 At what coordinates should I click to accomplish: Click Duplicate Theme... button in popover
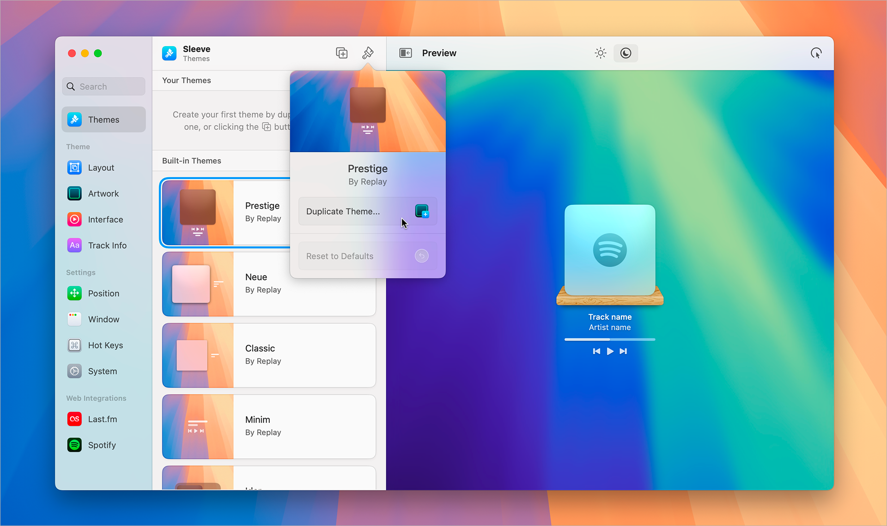click(368, 211)
